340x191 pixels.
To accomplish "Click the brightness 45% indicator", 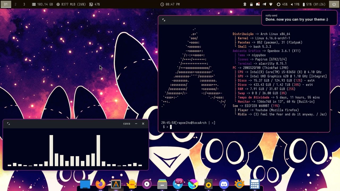I will pos(282,4).
